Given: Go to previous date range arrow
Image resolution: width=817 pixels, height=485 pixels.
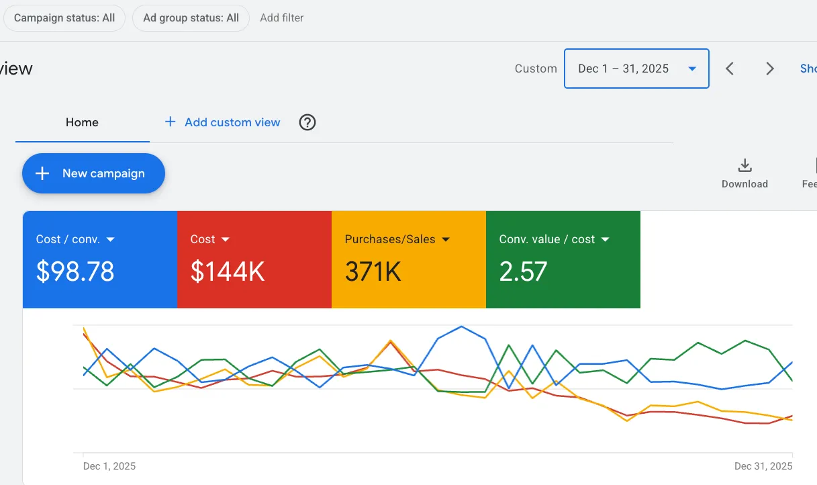Looking at the screenshot, I should click(x=730, y=69).
